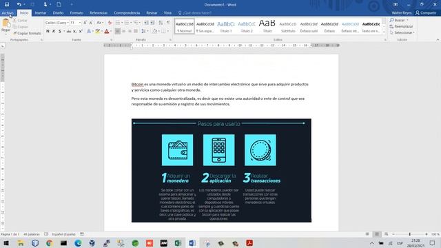This screenshot has width=441, height=248.
Task: Click the Undo arrow icon
Action: pyautogui.click(x=19, y=5)
